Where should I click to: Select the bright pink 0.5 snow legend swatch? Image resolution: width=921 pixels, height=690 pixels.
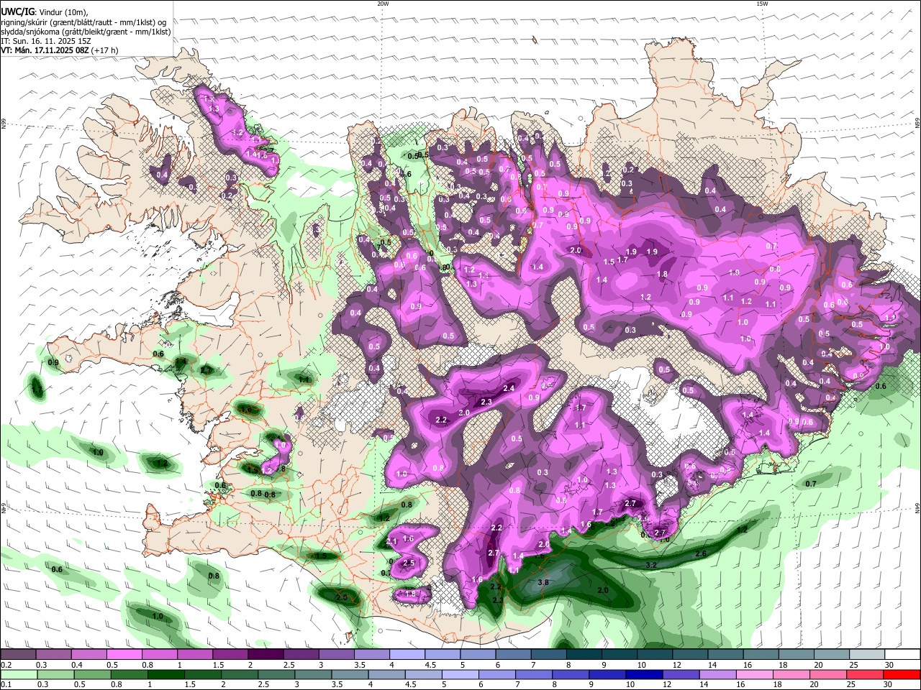[124, 654]
